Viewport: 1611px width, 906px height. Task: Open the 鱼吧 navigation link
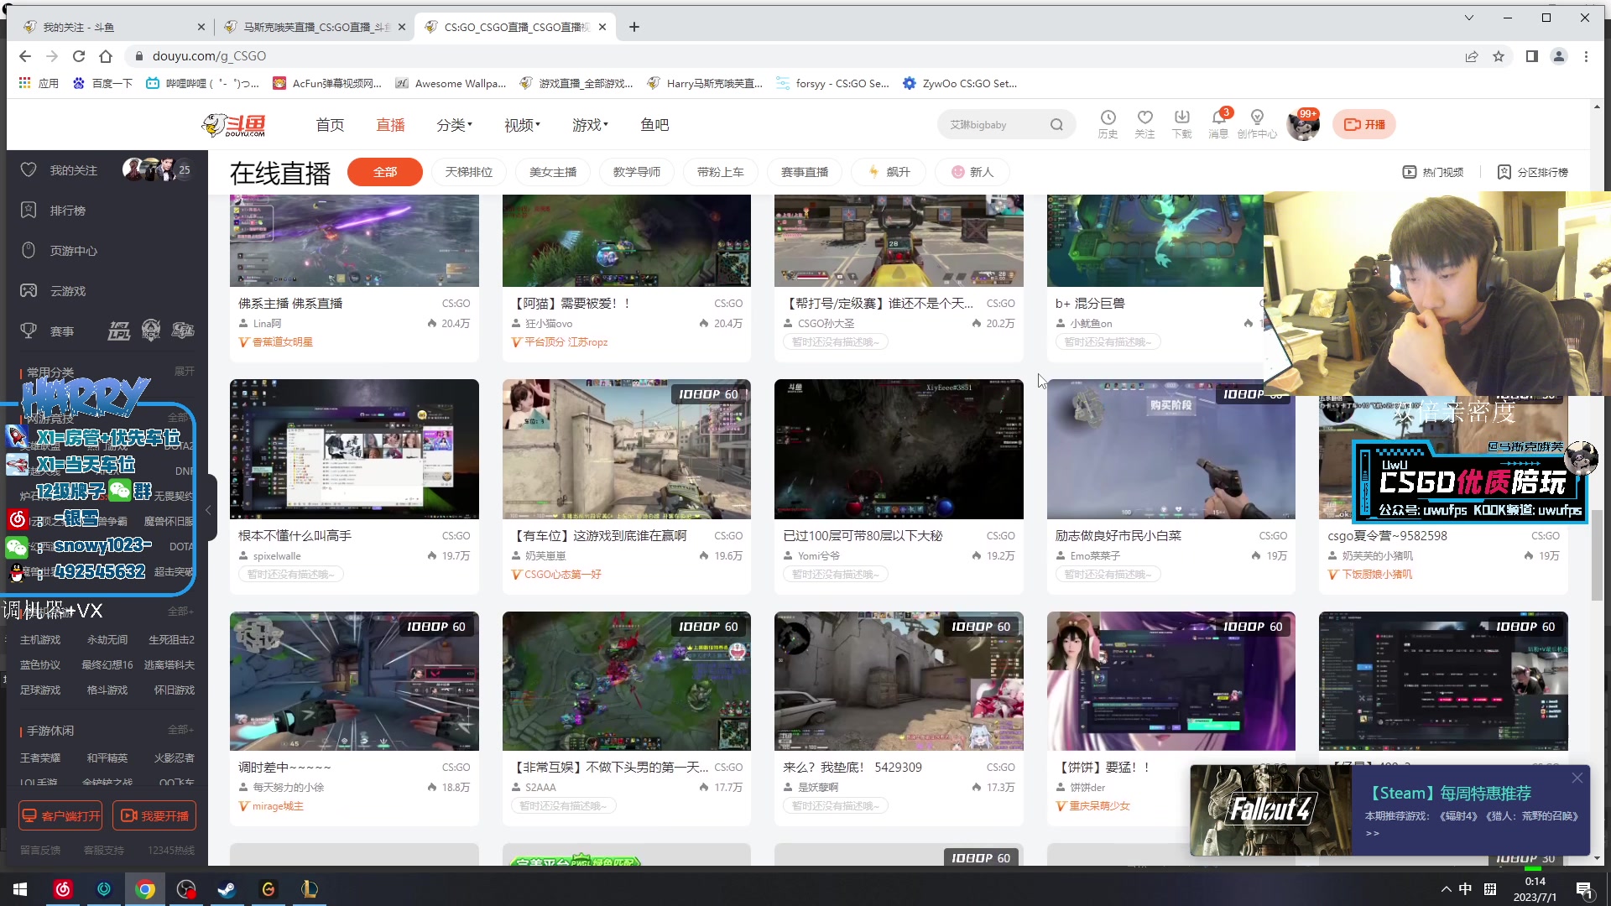click(x=654, y=125)
